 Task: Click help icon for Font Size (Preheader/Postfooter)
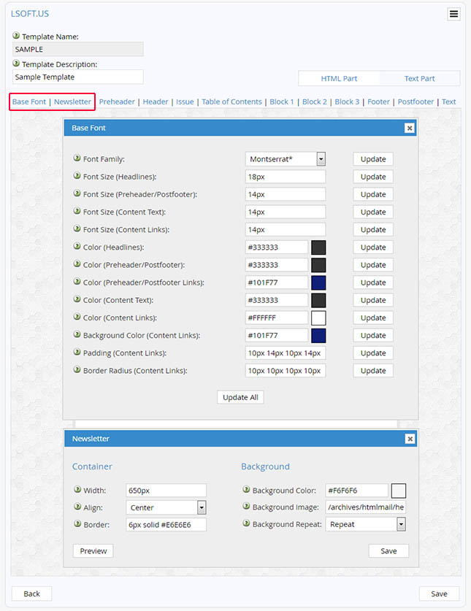(x=77, y=193)
